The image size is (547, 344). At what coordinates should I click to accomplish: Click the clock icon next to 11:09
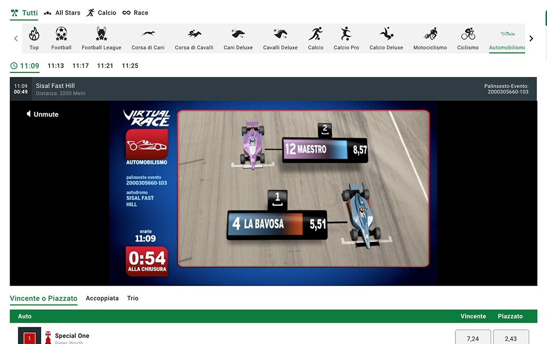[x=14, y=66]
